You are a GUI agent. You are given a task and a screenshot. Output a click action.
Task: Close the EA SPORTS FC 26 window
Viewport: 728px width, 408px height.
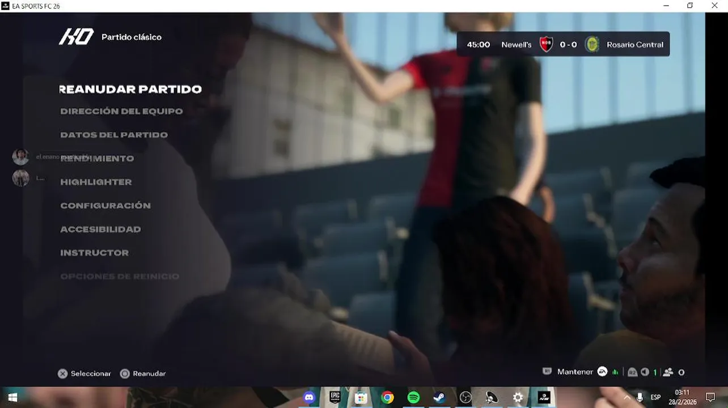click(x=715, y=6)
